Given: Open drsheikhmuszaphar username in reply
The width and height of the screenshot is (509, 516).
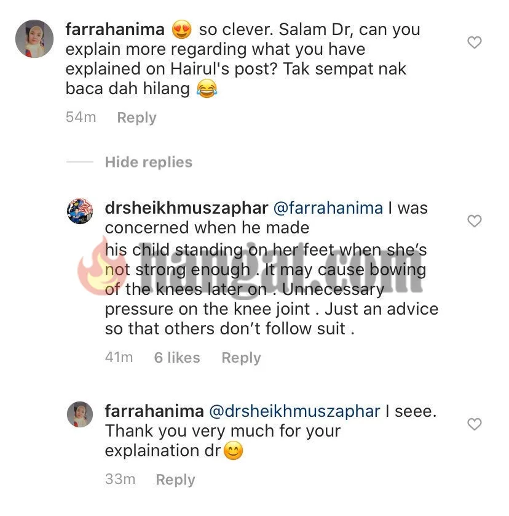Looking at the screenshot, I should [x=187, y=208].
